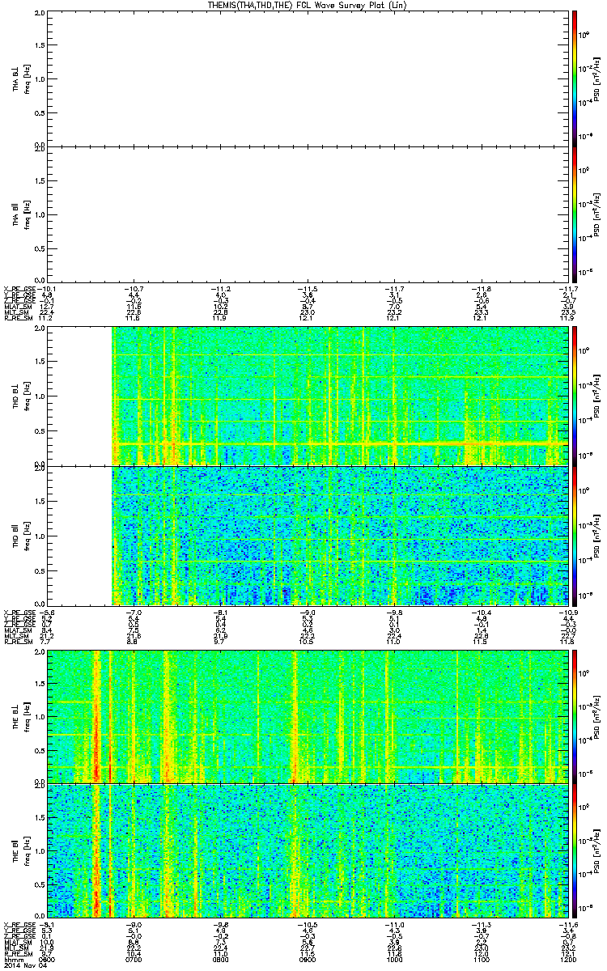This screenshot has width=607, height=971.
Task: Click the -8.1 X position value under THD
Action: pos(220,611)
